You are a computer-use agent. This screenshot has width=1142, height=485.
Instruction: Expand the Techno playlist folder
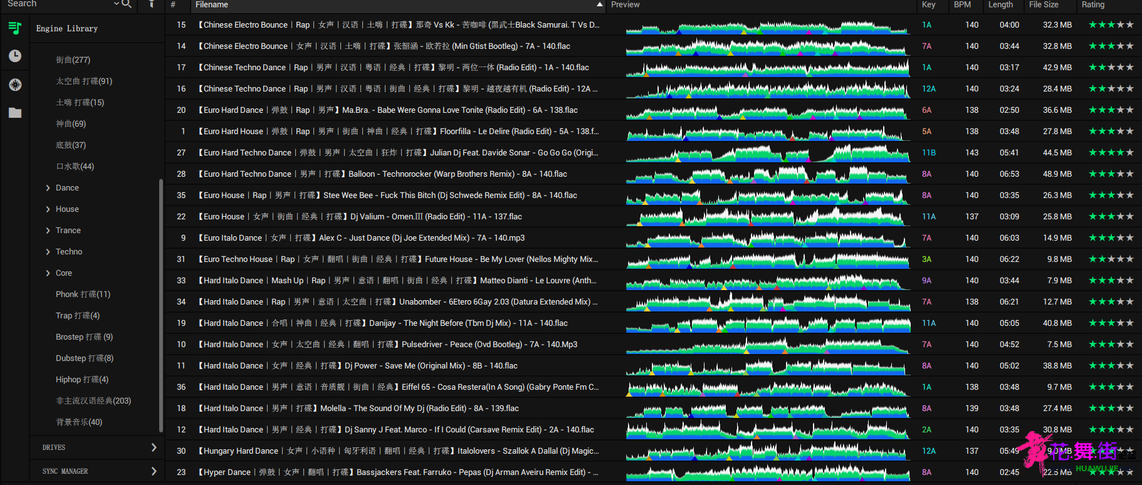(48, 252)
